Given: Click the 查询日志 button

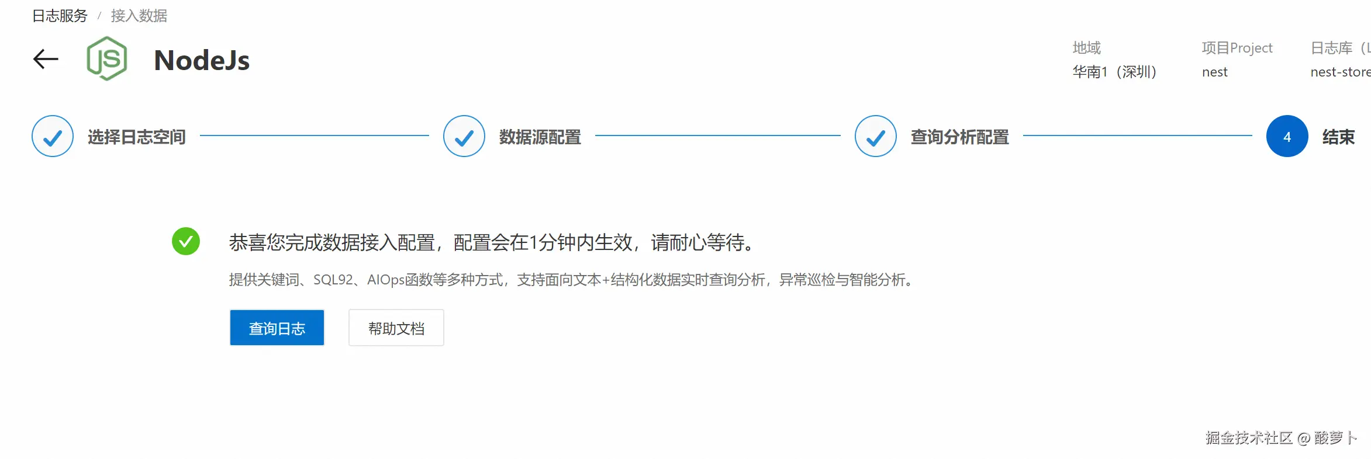Looking at the screenshot, I should pos(277,328).
